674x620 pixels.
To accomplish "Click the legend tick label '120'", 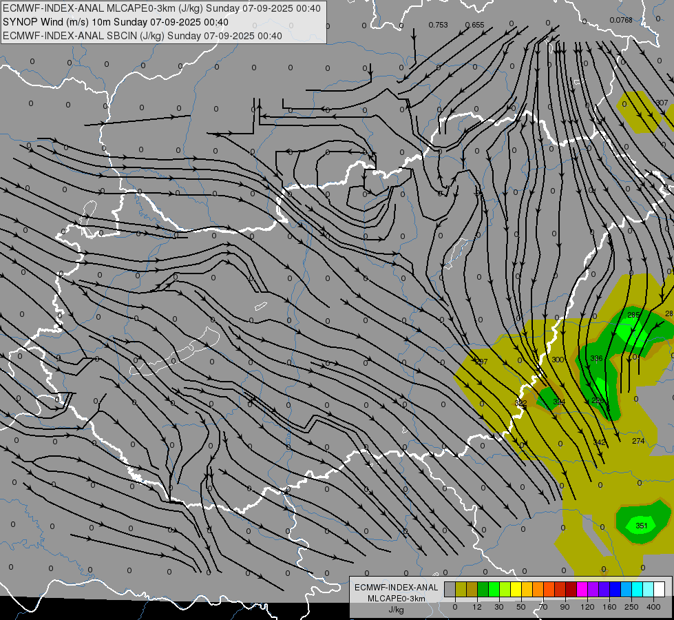I will pos(588,607).
